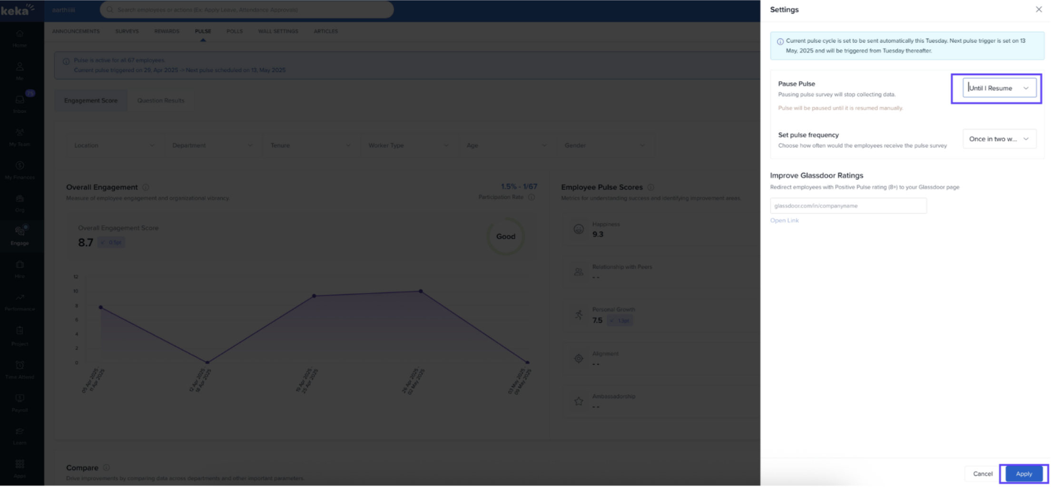The image size is (1064, 487).
Task: Click Cancel in the Settings panel
Action: coord(982,474)
